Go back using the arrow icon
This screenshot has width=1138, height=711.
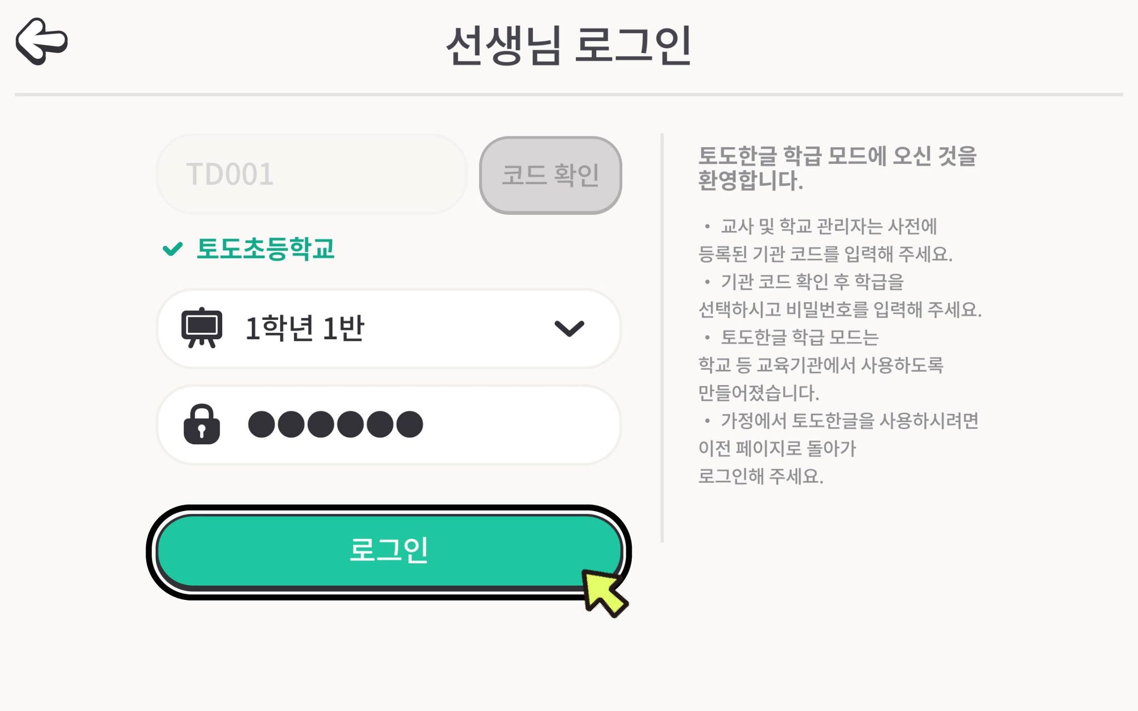(x=42, y=41)
